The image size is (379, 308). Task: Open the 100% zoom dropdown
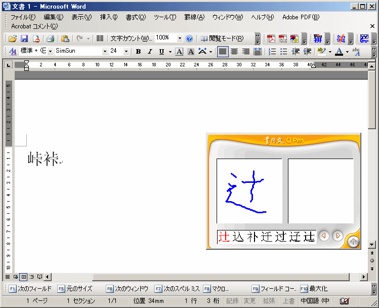point(180,38)
